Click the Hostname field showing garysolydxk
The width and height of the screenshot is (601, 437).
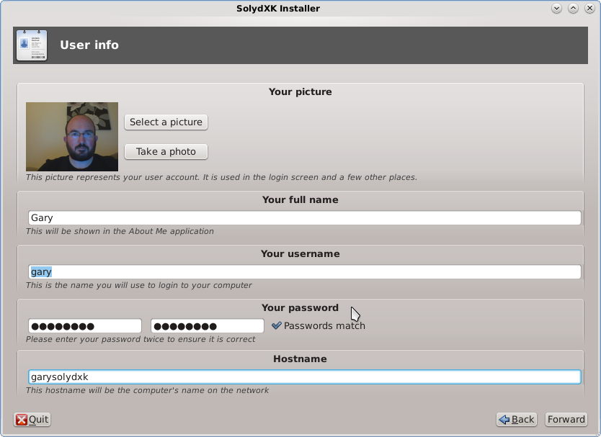click(x=303, y=377)
